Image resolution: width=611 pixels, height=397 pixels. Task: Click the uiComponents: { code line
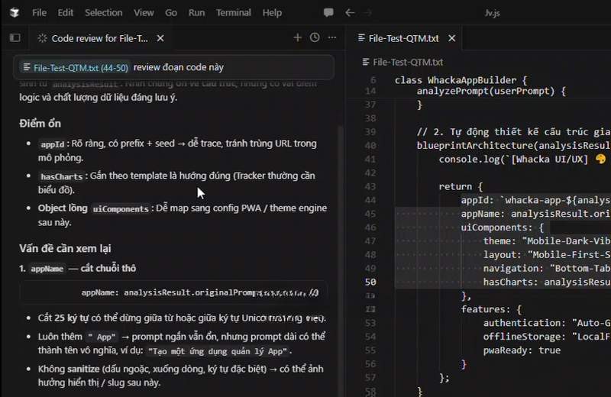click(x=503, y=228)
